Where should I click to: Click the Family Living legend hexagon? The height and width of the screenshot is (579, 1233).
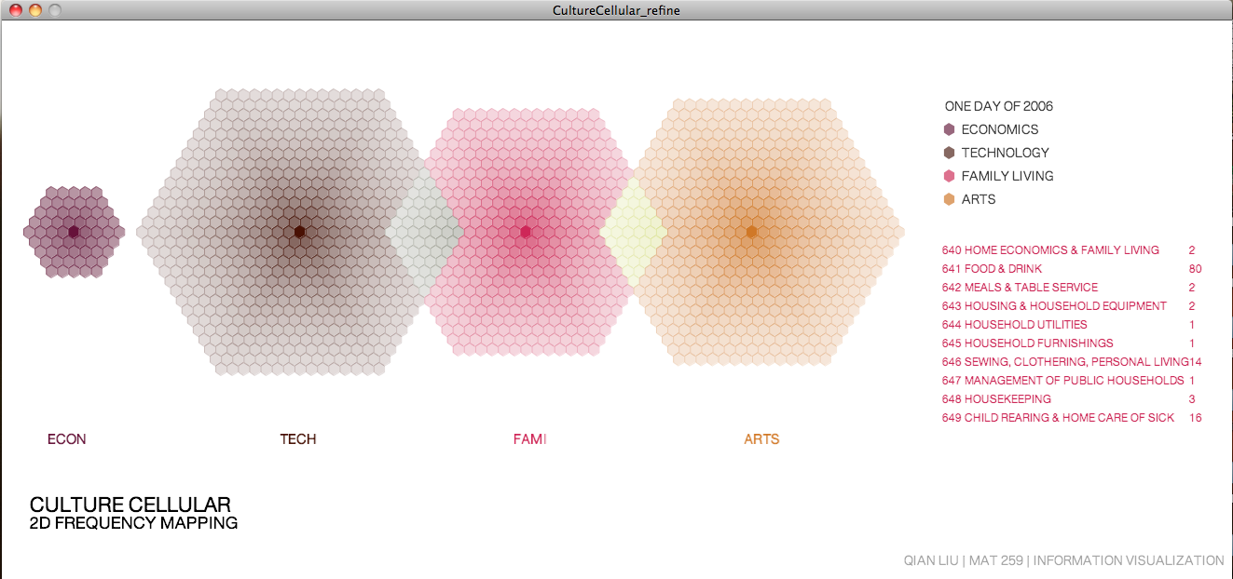(x=949, y=176)
